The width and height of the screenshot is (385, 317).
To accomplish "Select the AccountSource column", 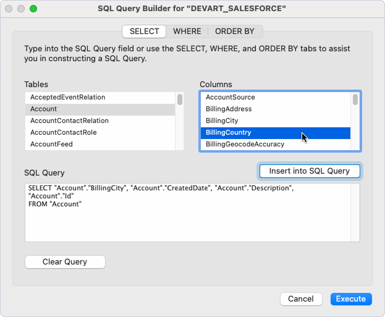I will (x=276, y=97).
